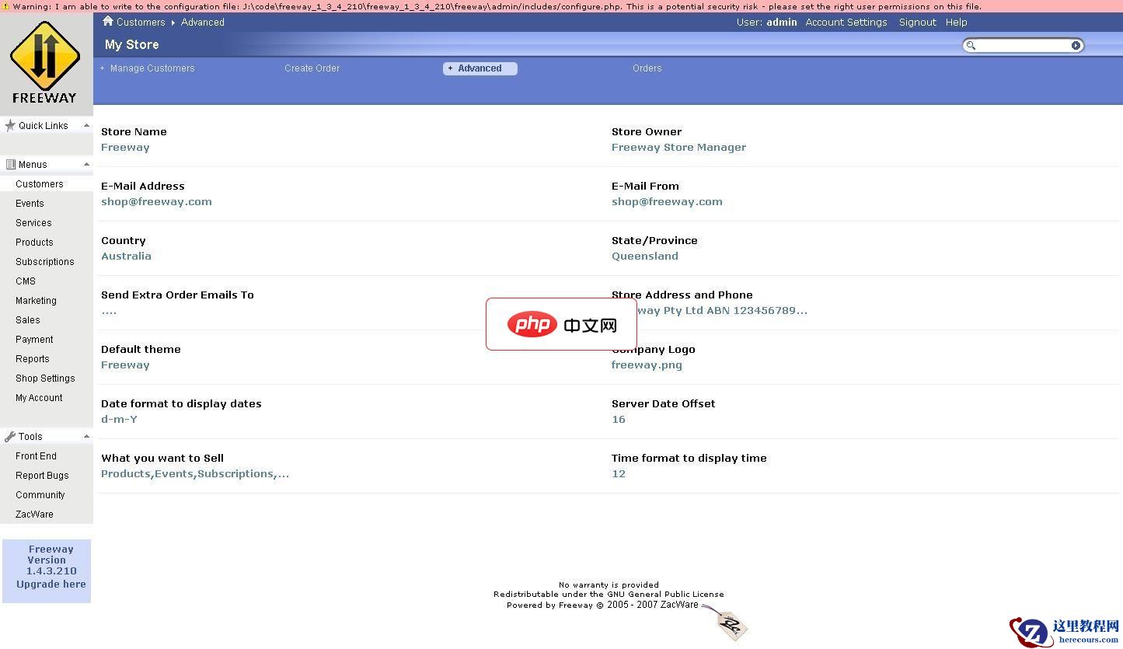1123x649 pixels.
Task: Open the shop@freeway.com E-Mail Address entry
Action: click(156, 201)
